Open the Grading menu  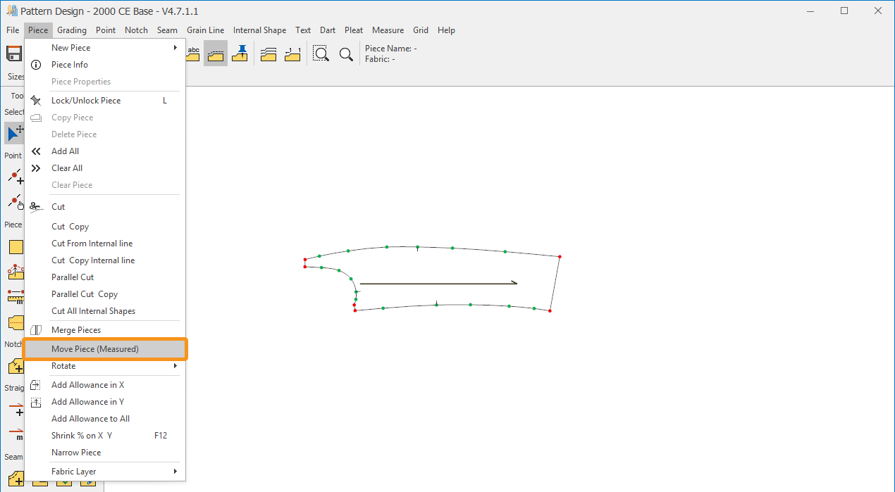point(72,30)
